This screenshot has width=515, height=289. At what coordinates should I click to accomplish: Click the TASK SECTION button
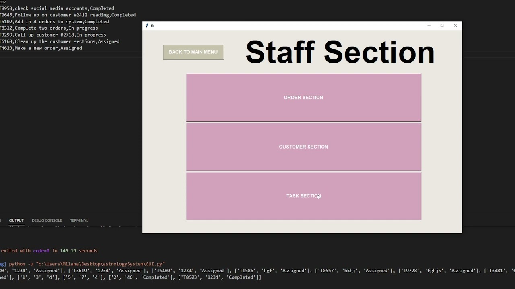[303, 196]
